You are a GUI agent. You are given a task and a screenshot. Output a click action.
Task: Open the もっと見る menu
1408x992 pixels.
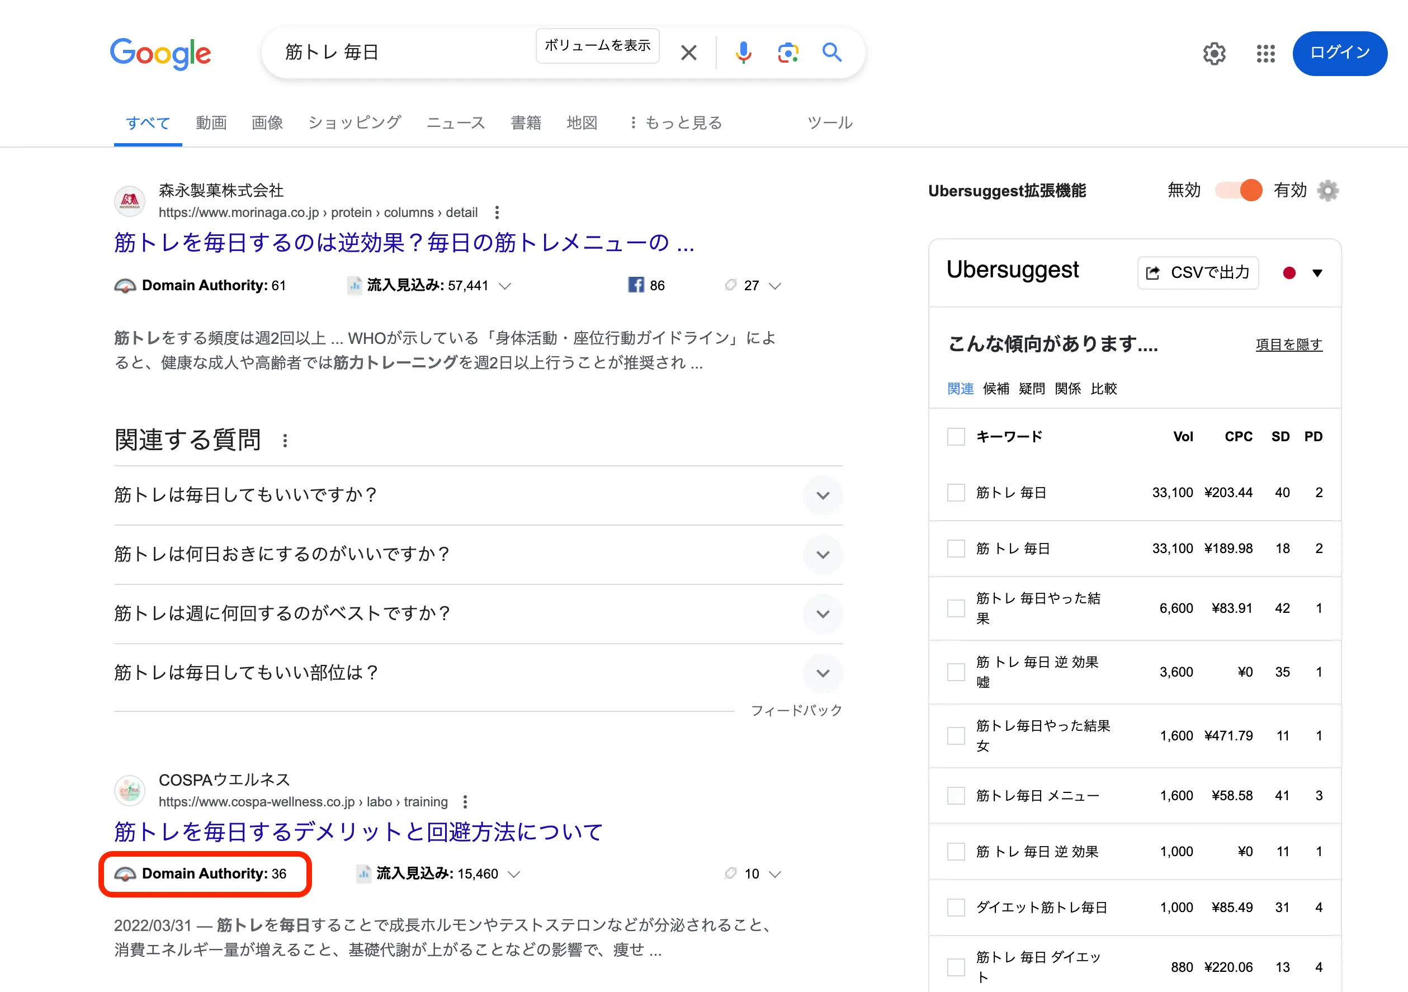tap(677, 122)
